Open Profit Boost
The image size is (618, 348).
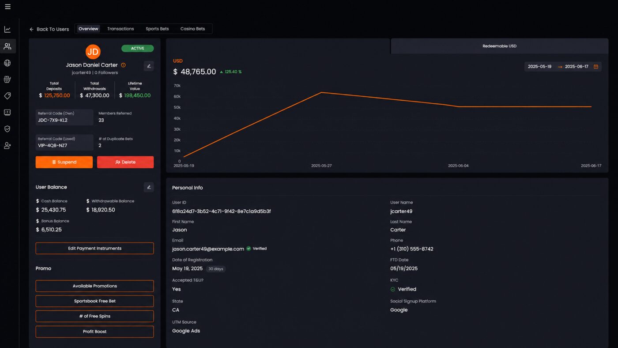coord(94,332)
